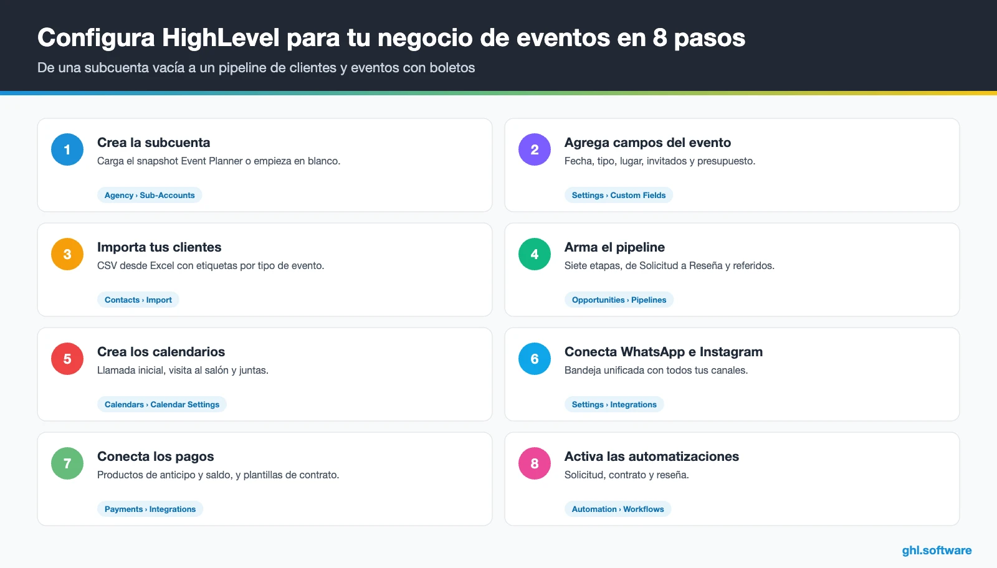Click the green step 4 circle

[x=535, y=254]
